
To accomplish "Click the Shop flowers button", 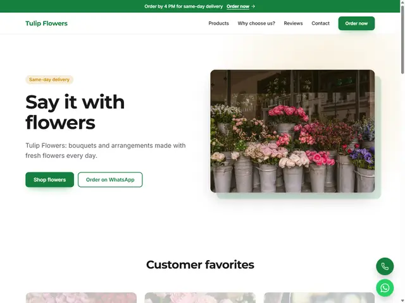I will (x=49, y=180).
